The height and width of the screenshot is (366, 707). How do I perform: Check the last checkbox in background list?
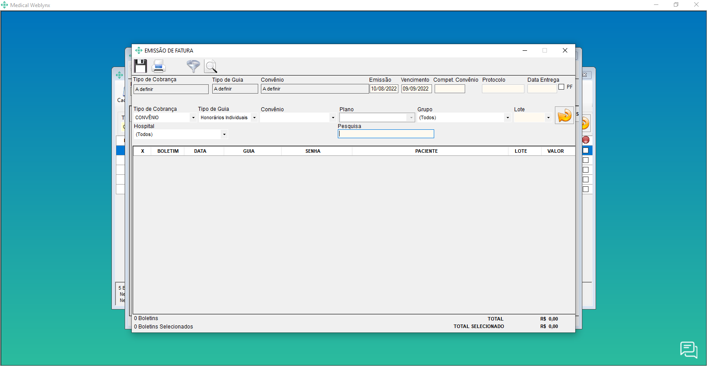(586, 189)
